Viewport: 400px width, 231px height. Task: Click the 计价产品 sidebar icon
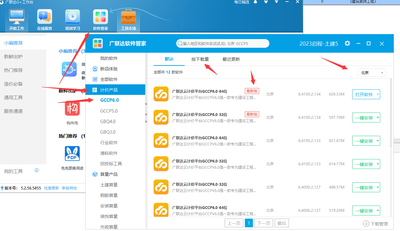pyautogui.click(x=95, y=90)
